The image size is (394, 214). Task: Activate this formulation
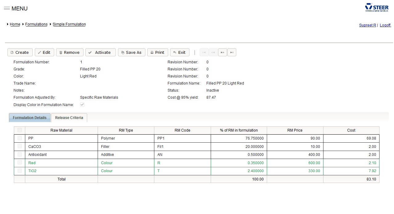(x=100, y=53)
